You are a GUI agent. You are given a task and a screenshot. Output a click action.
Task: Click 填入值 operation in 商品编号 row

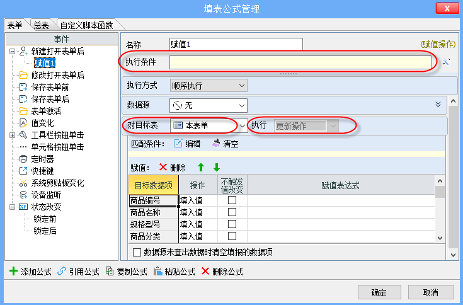[x=198, y=200]
